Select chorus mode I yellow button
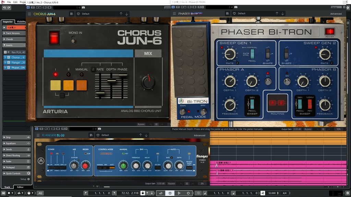This screenshot has width=351, height=197. click(56, 85)
